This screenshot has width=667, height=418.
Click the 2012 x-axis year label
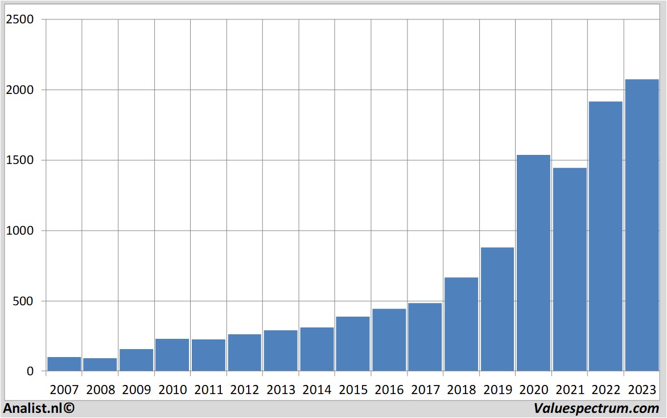coord(244,390)
